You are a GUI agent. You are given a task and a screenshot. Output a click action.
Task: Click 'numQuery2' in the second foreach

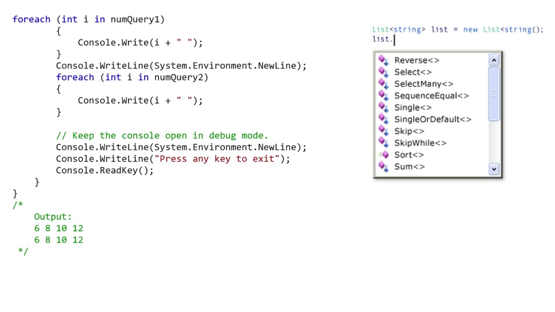[x=179, y=78]
